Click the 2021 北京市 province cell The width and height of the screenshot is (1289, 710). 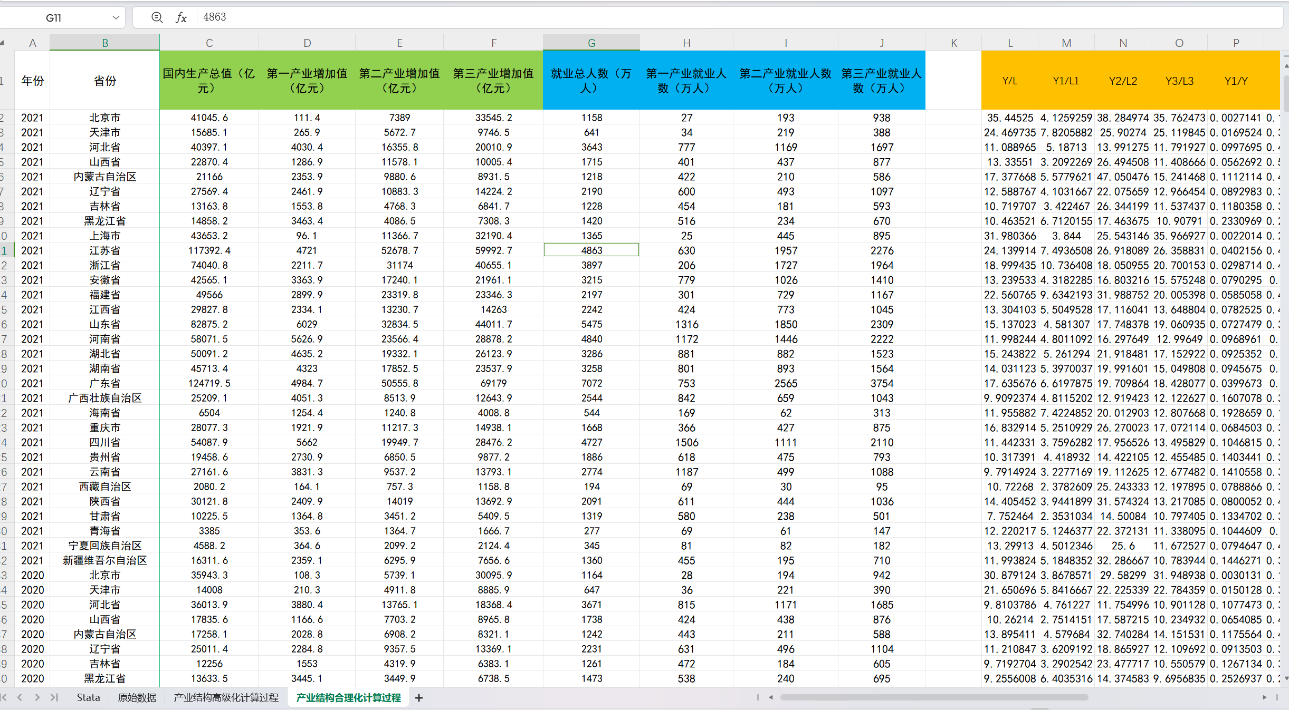(x=104, y=118)
